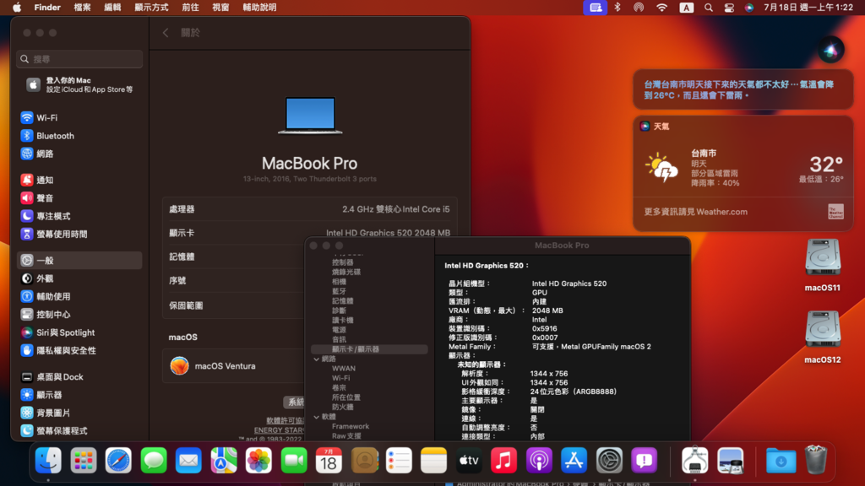Open FaceTime in the Dock
The width and height of the screenshot is (865, 486).
point(294,460)
